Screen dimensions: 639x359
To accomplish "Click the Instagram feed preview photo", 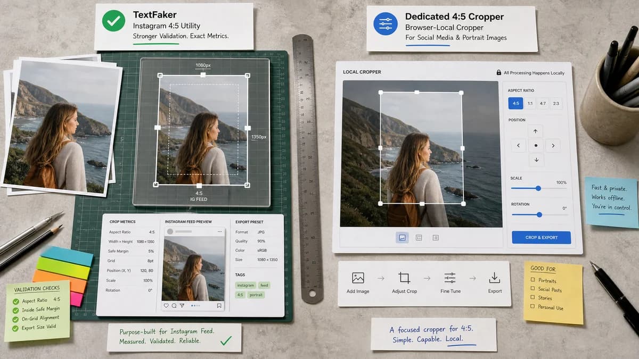I will (x=194, y=269).
